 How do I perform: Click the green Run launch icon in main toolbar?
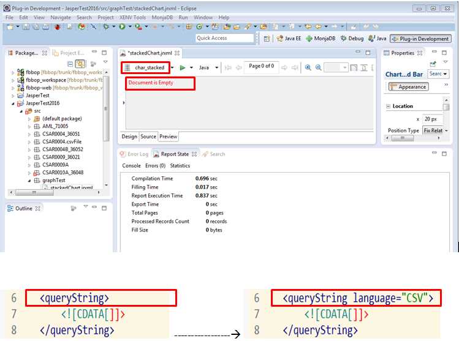coord(122,26)
